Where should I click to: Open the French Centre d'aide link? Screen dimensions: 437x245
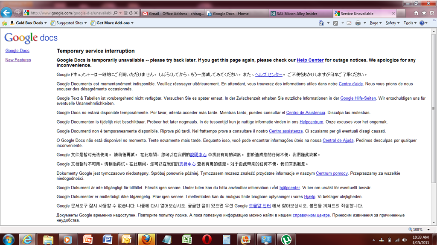(x=351, y=84)
